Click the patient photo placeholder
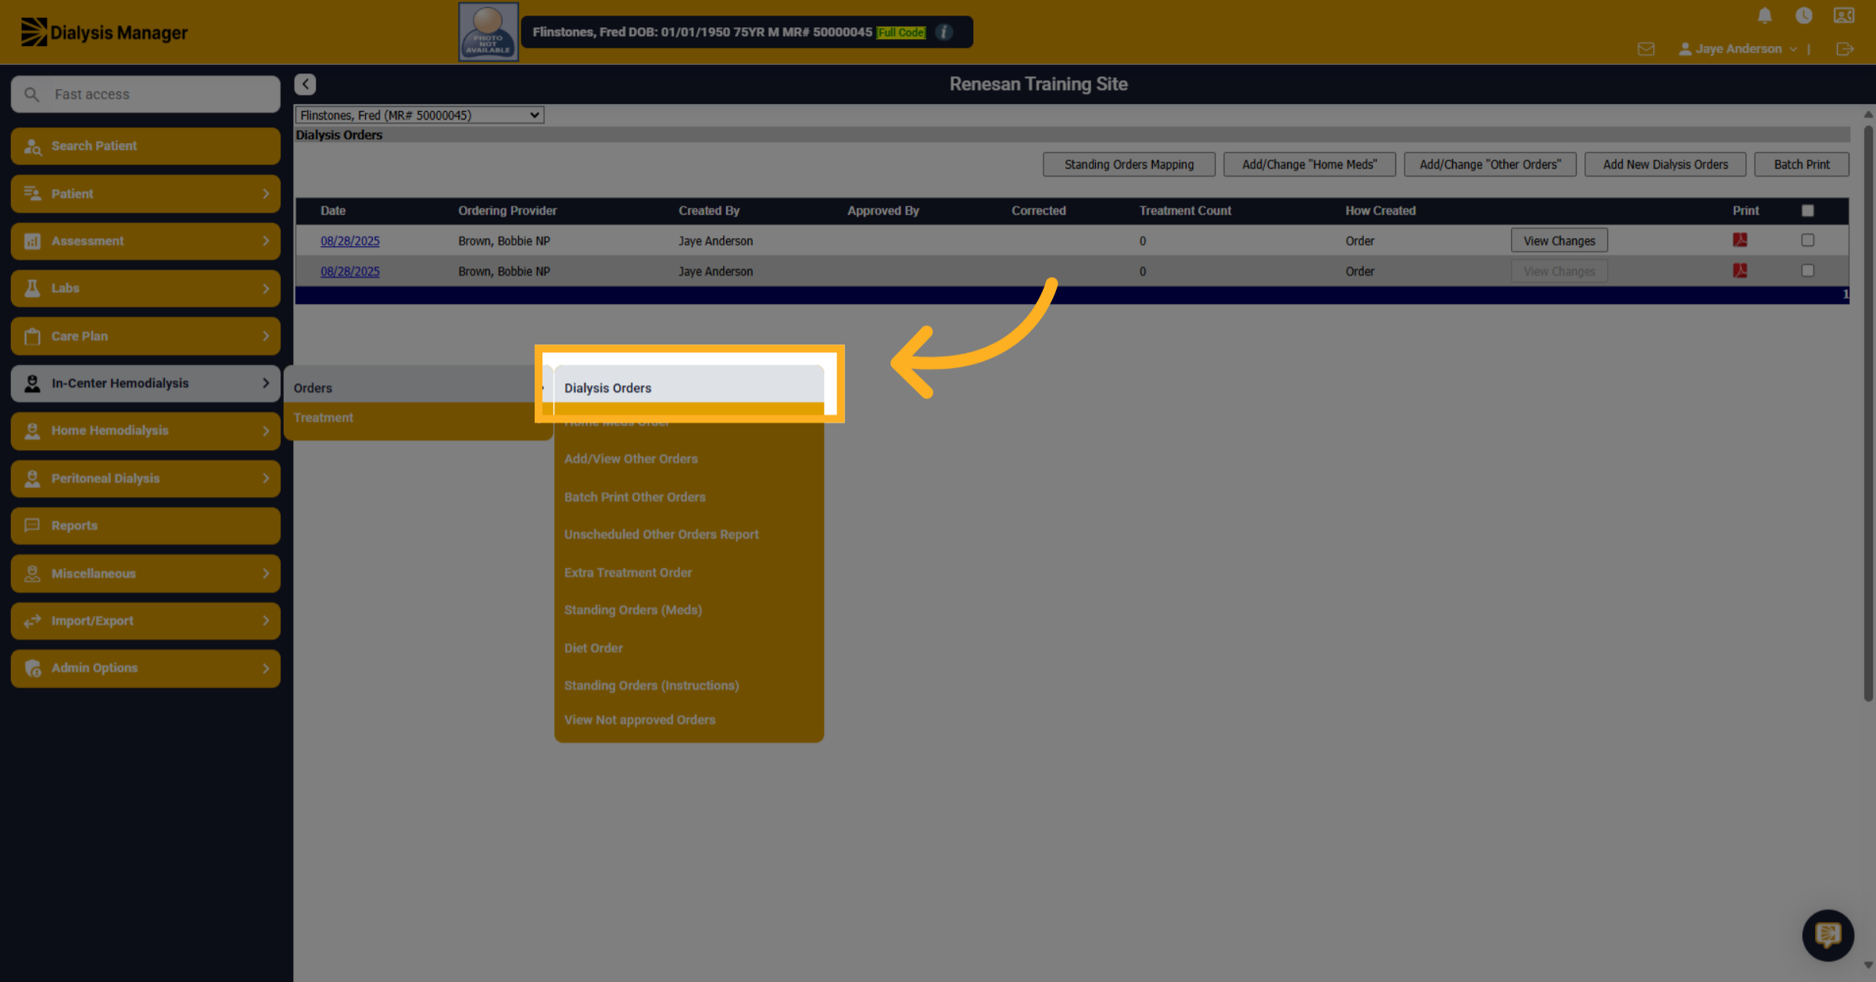 (x=488, y=32)
